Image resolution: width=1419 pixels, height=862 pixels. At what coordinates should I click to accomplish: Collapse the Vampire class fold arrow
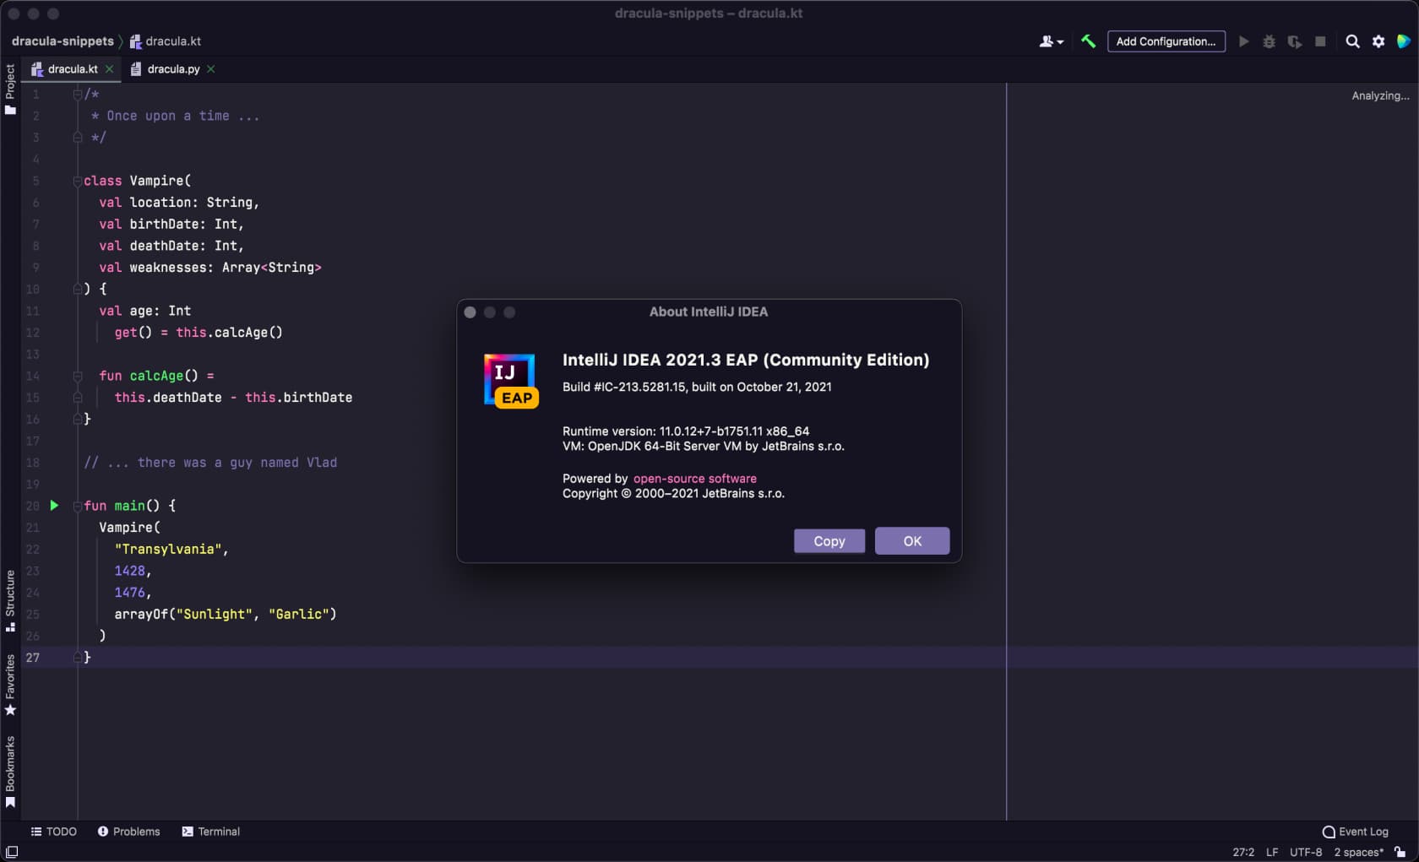[77, 181]
